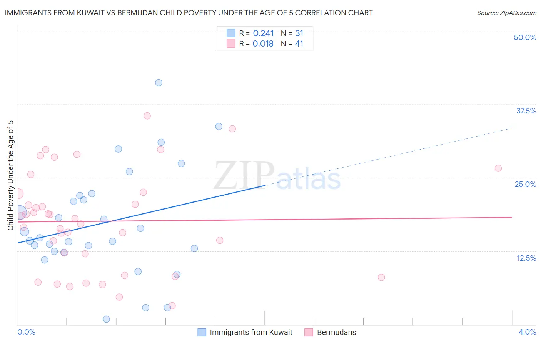This screenshot has width=541, height=343.
Task: Click the pink R = 0.018 statistics swatch
Action: [x=231, y=43]
